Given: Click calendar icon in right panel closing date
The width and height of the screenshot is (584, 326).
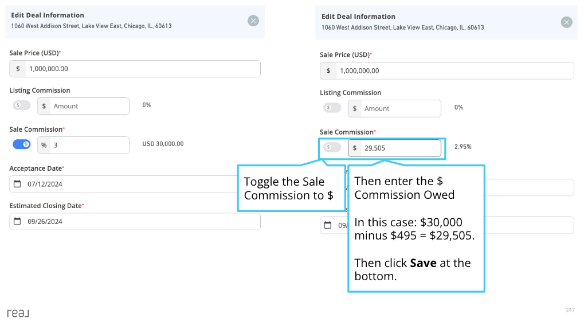Looking at the screenshot, I should point(328,225).
